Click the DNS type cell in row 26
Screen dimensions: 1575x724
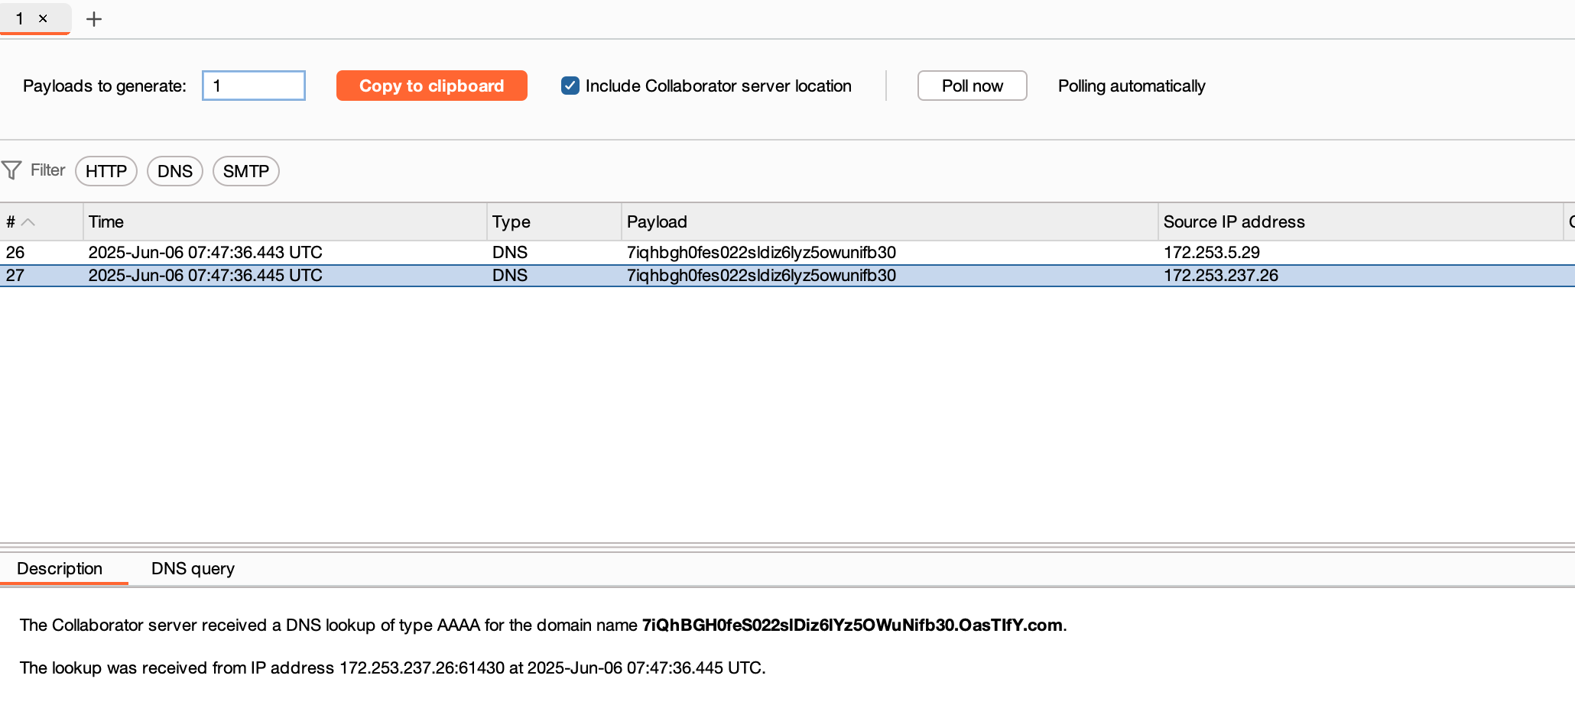coord(510,252)
